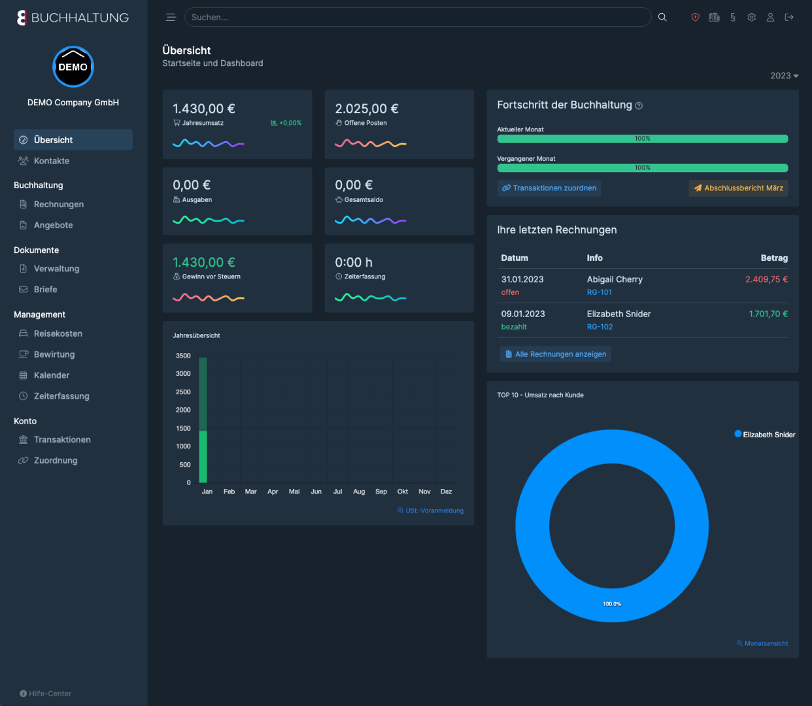Navigate to Transaktionen under Konto
Viewport: 812px width, 706px height.
coord(62,439)
